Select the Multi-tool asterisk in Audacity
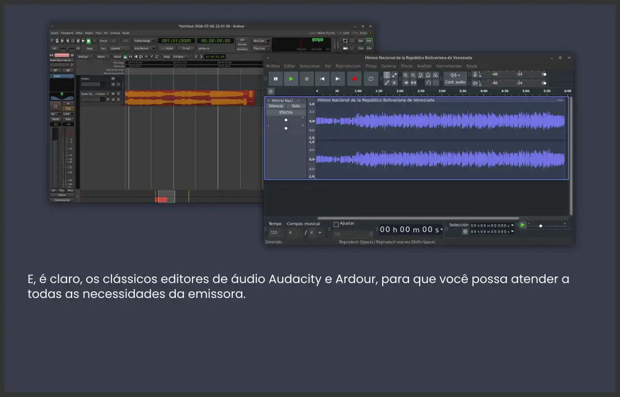The width and height of the screenshot is (620, 397). (394, 83)
